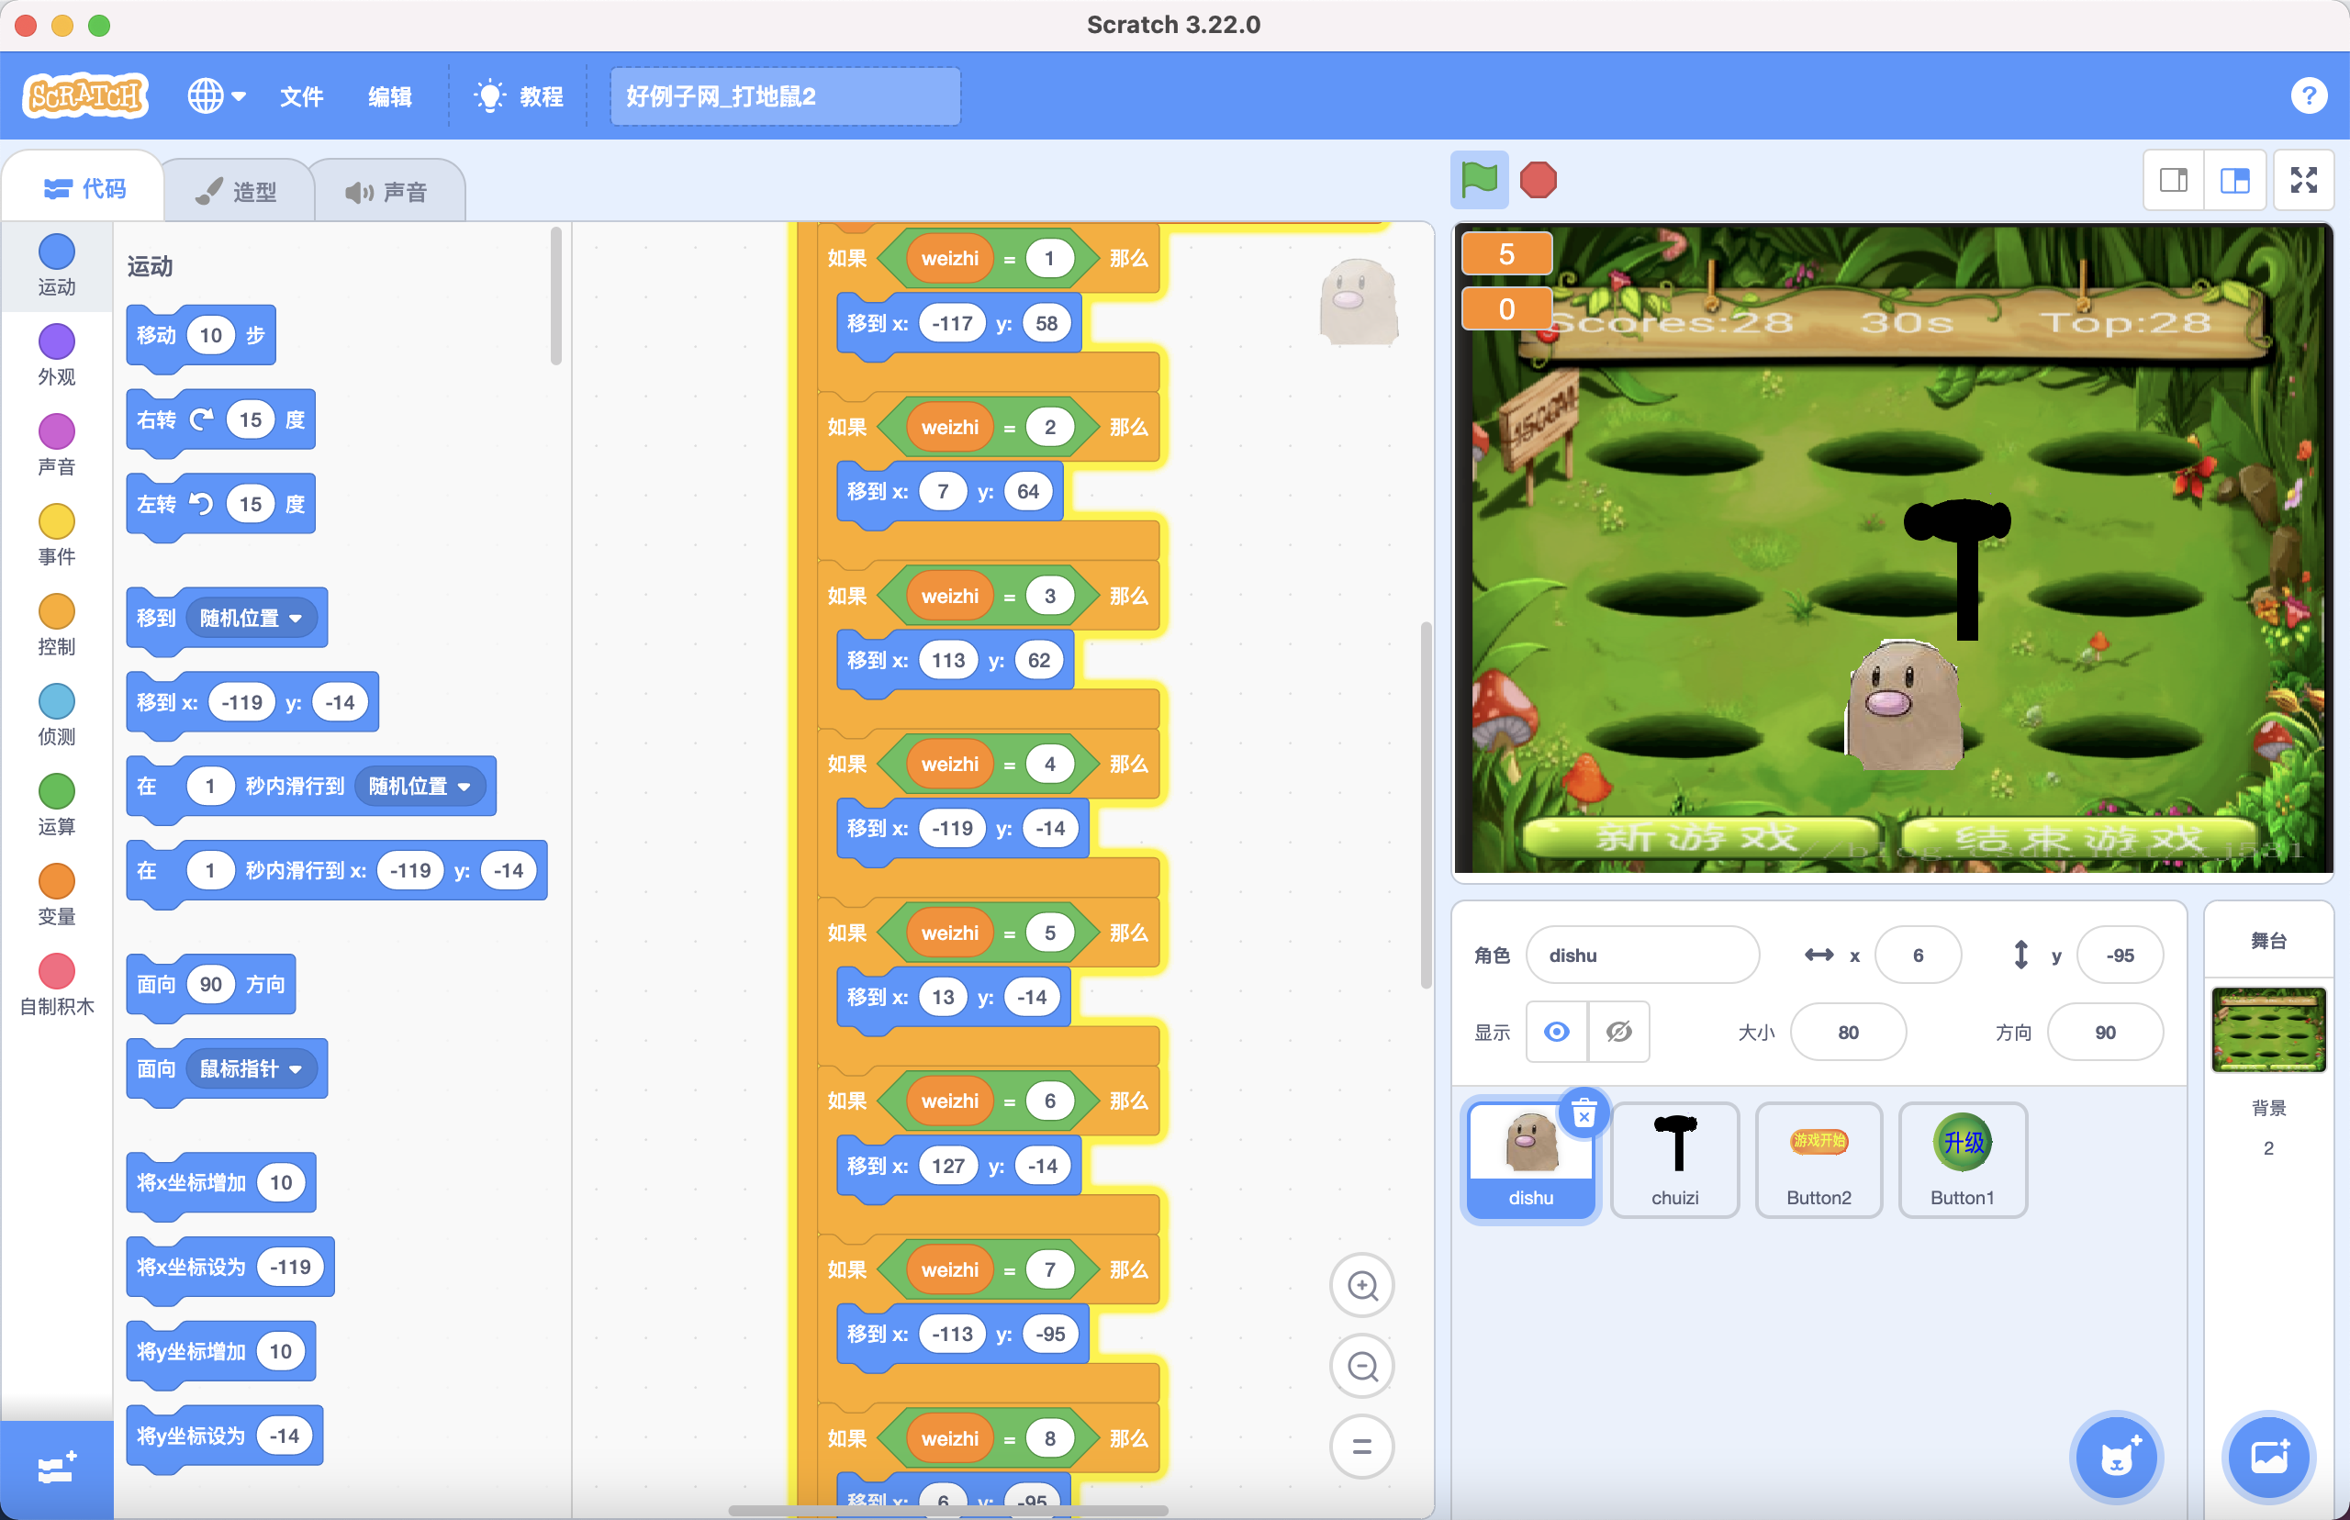Switch to the 代码 tab
Image resolution: width=2350 pixels, height=1520 pixels.
pyautogui.click(x=84, y=187)
